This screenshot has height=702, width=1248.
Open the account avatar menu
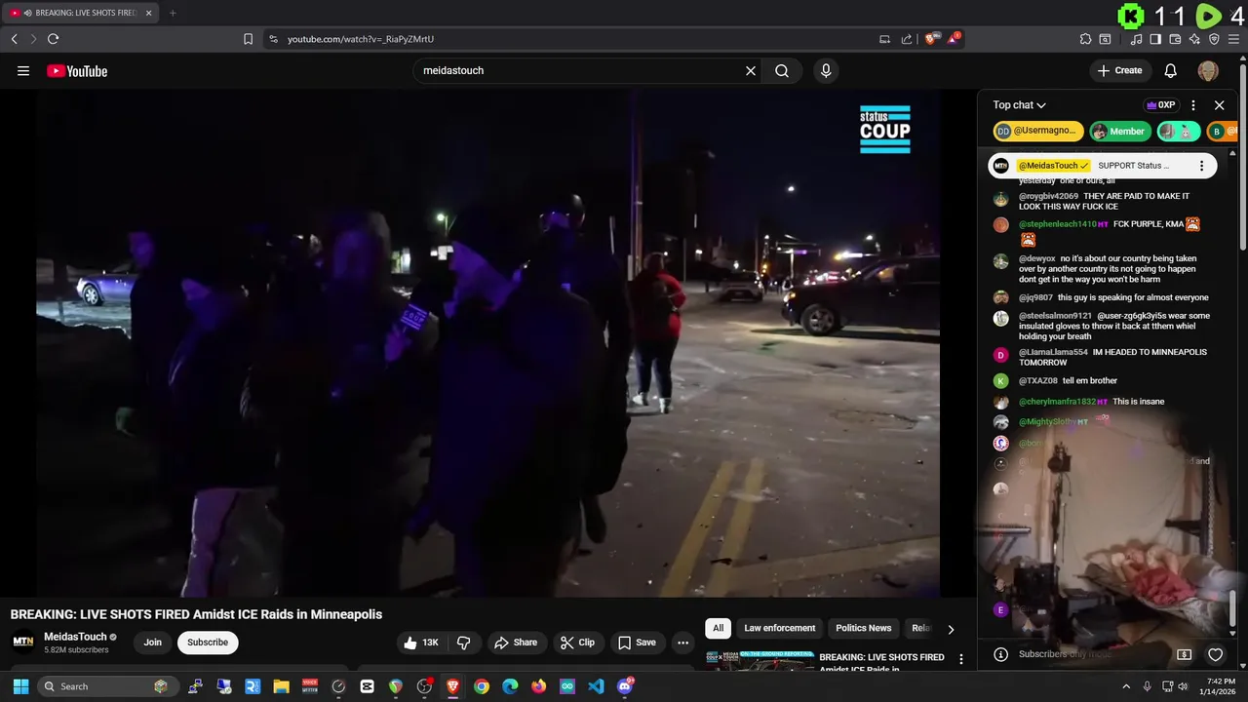pyautogui.click(x=1208, y=70)
